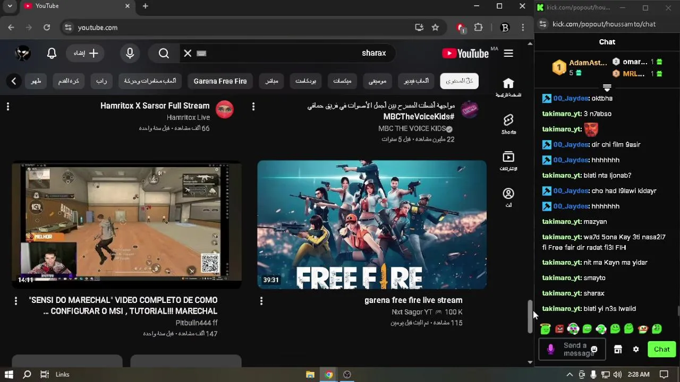The height and width of the screenshot is (382, 680).
Task: Clear the sharax search query
Action: [x=188, y=53]
